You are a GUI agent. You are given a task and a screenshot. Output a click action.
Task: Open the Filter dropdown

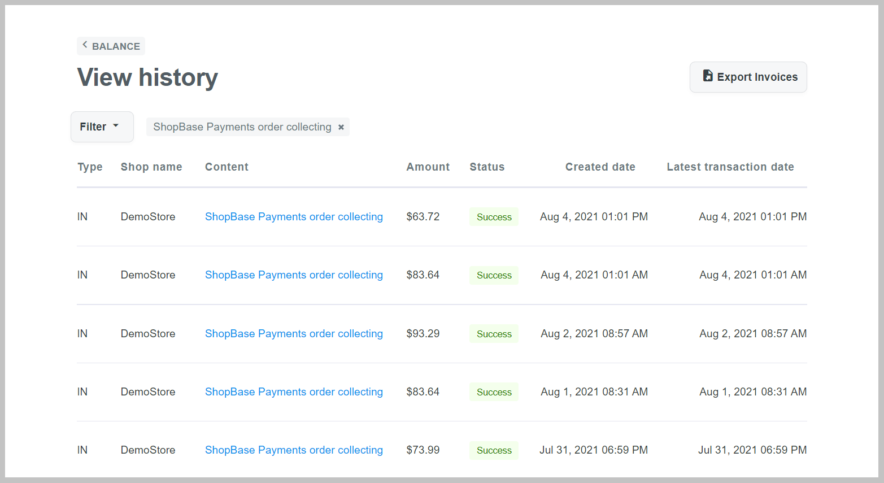(102, 127)
